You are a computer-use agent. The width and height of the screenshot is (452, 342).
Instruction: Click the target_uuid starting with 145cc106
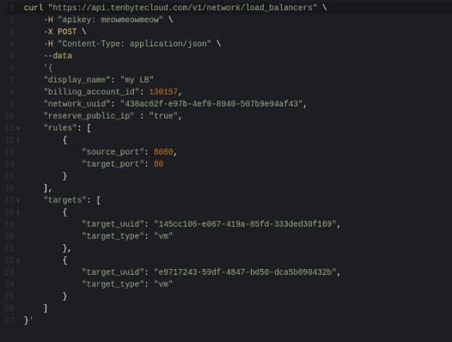coord(245,224)
